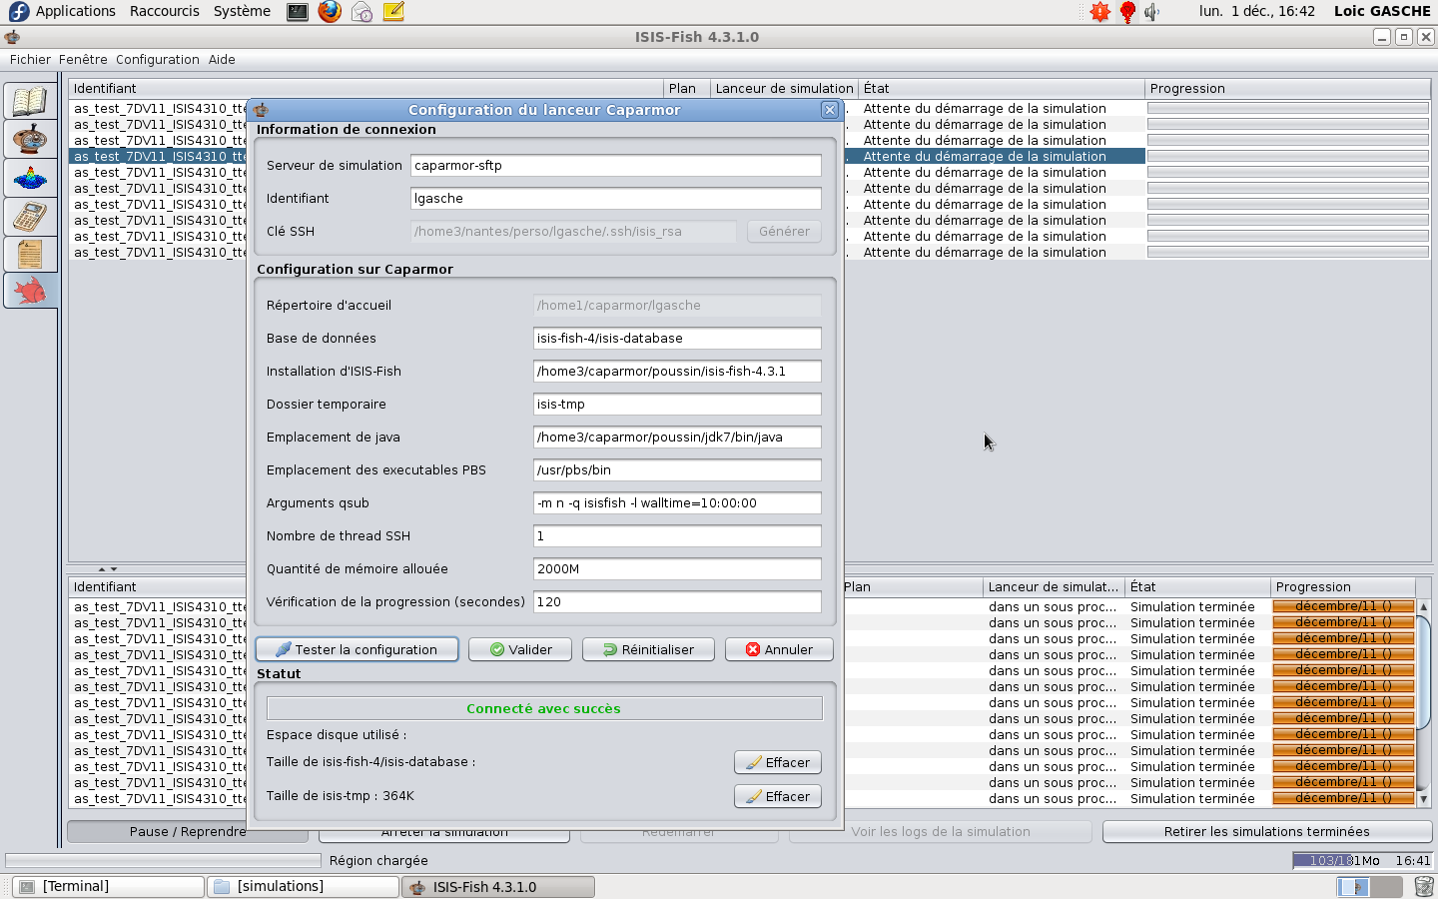Launch the terminal from the top panel

pyautogui.click(x=298, y=12)
